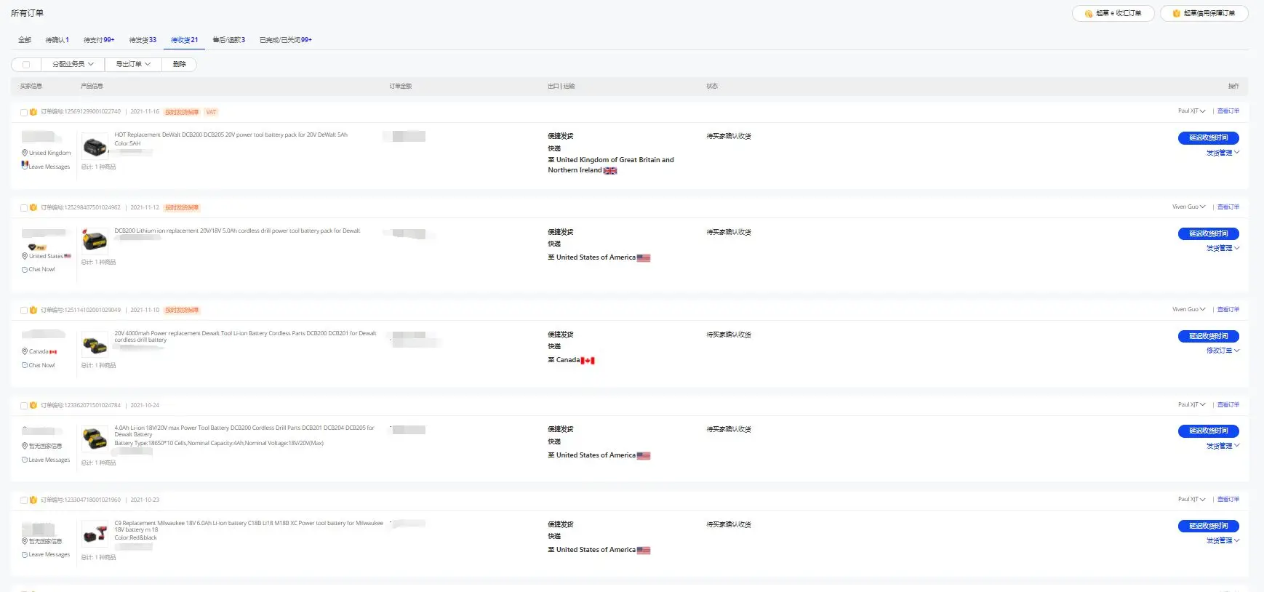Click the Canada flag icon in shipping destination
Screen dimensions: 1264x592
coord(588,361)
